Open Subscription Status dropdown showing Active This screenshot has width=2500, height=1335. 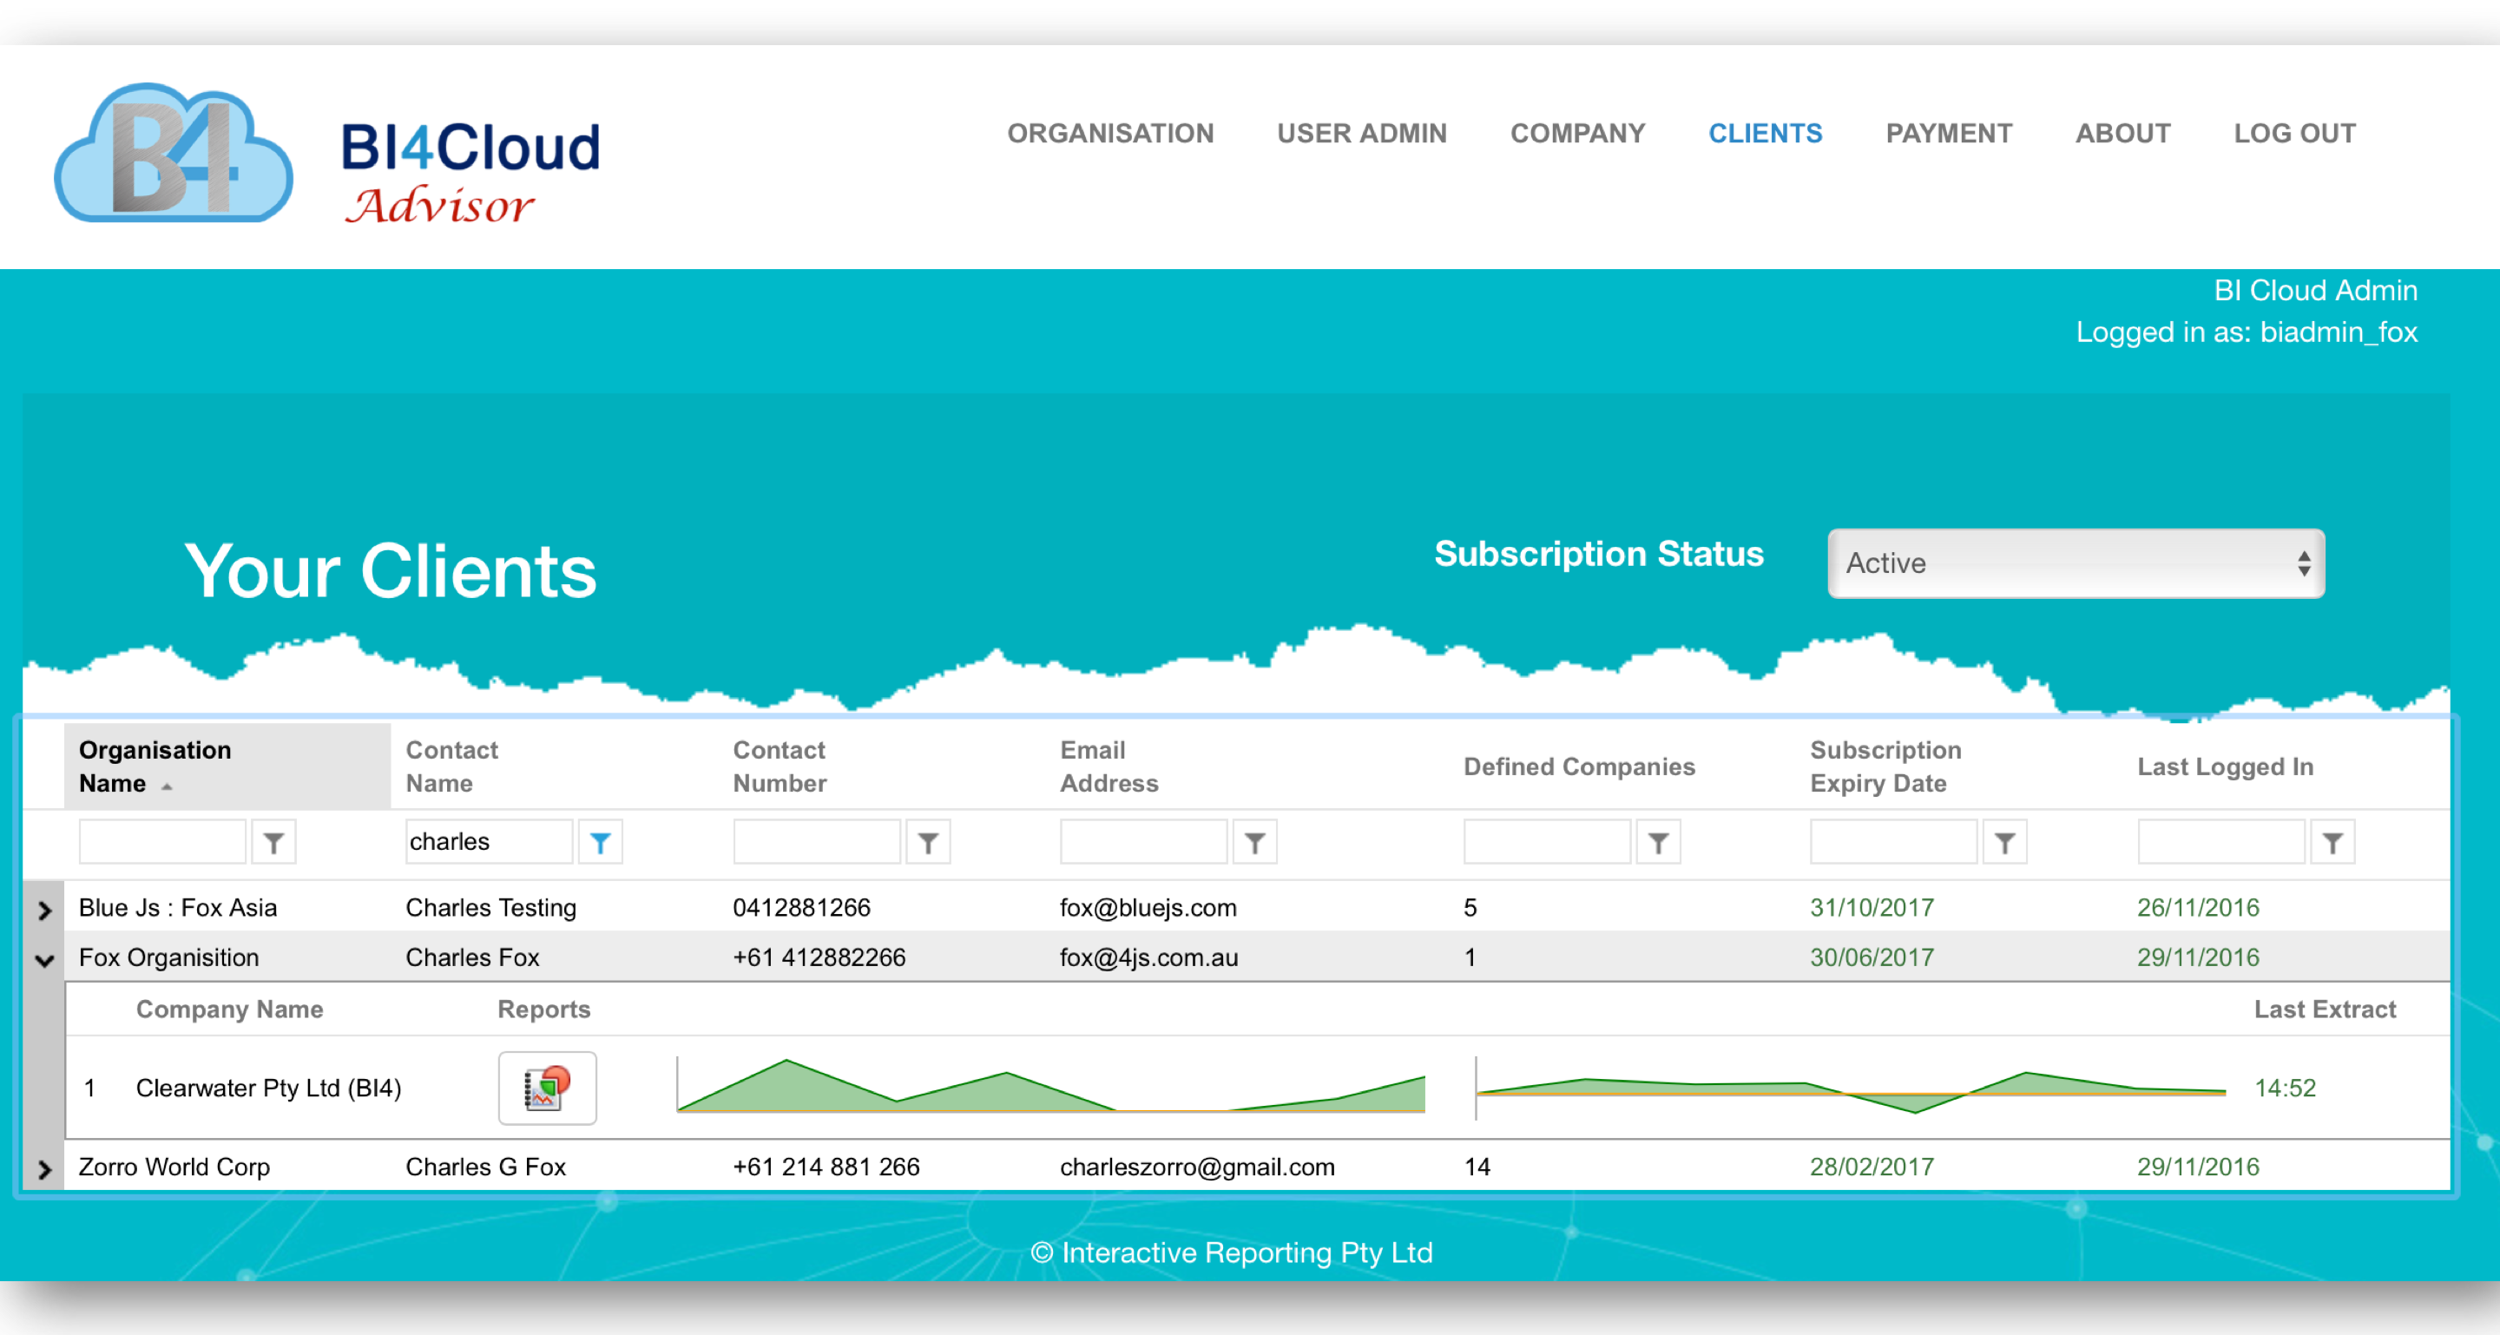(x=2076, y=562)
